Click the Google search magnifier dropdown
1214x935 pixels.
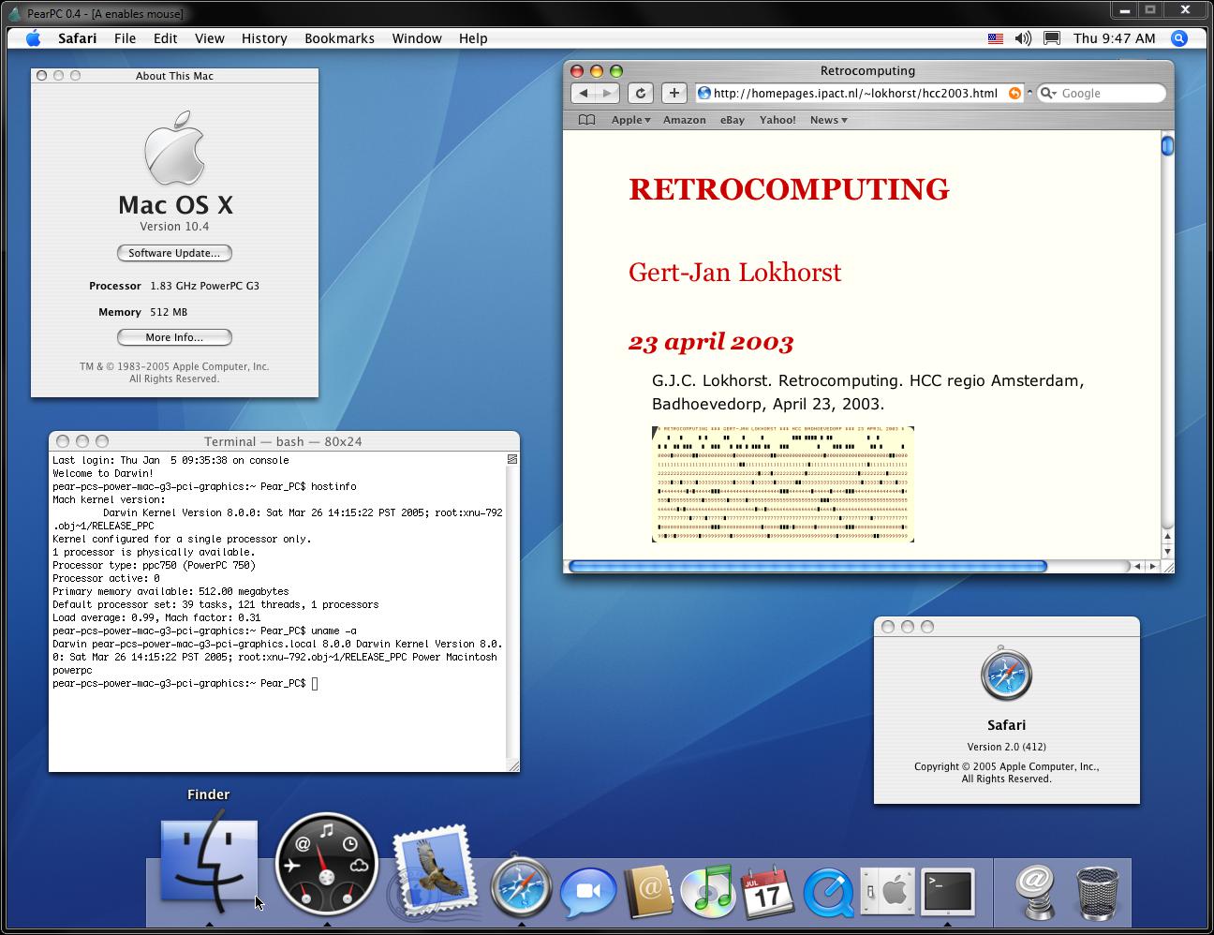coord(1048,93)
